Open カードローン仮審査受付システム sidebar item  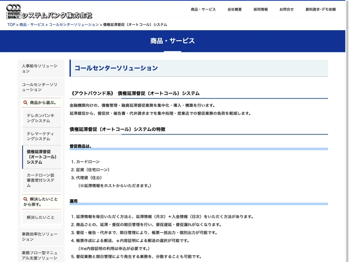(x=41, y=180)
